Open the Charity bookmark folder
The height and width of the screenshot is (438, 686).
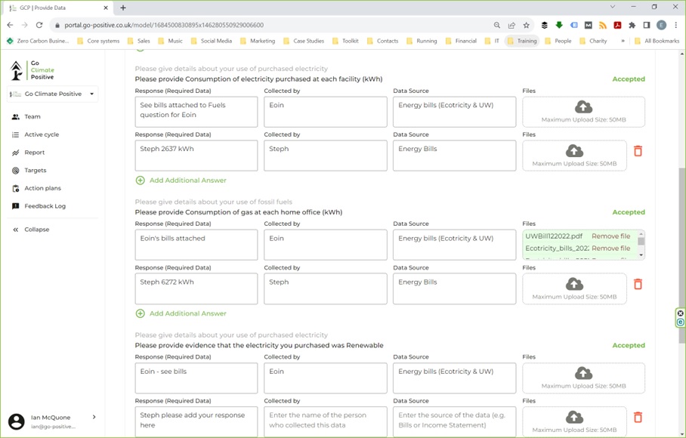click(x=593, y=41)
